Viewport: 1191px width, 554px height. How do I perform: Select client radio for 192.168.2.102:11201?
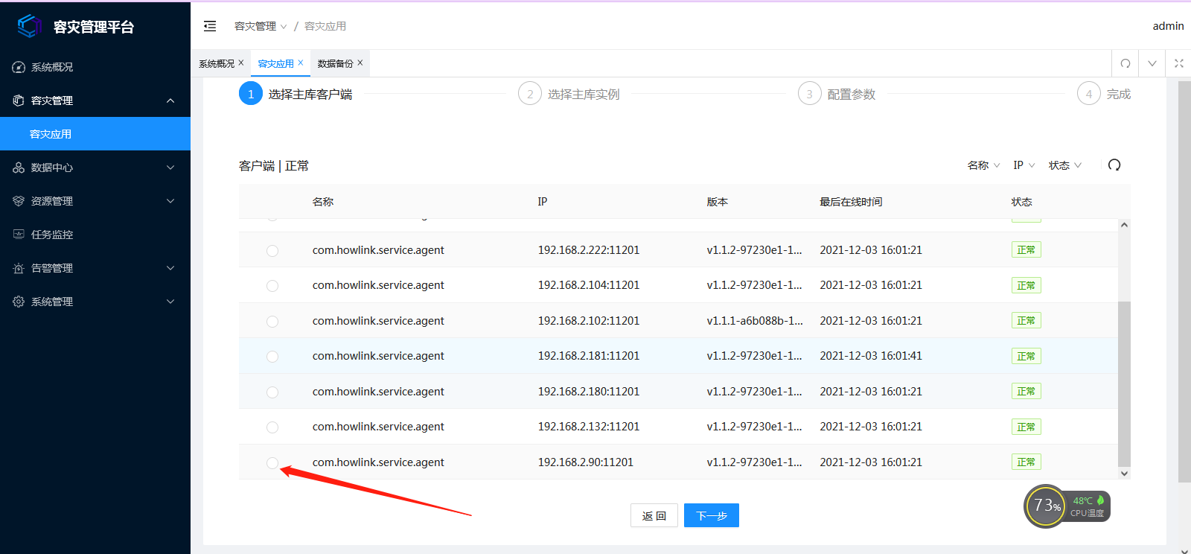[x=272, y=322]
